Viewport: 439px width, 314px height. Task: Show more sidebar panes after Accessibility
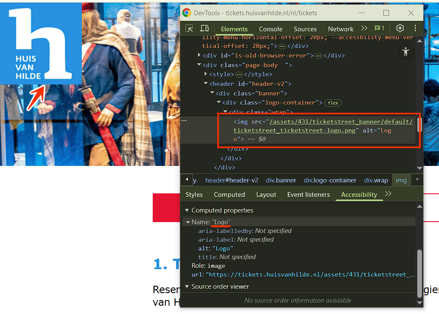click(388, 194)
